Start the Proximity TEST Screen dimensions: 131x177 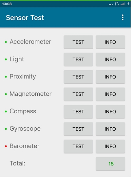point(78,77)
